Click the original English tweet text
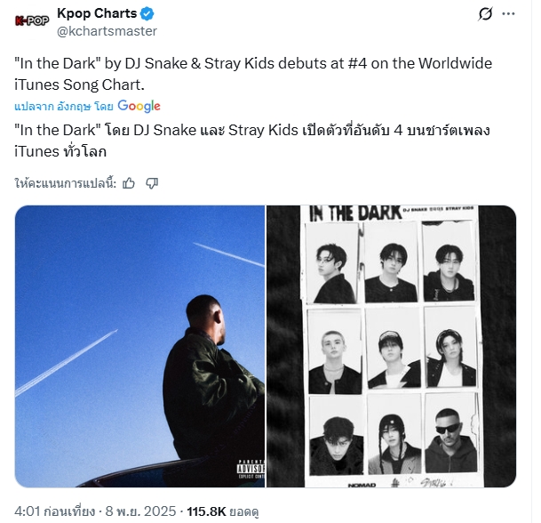 pos(253,74)
